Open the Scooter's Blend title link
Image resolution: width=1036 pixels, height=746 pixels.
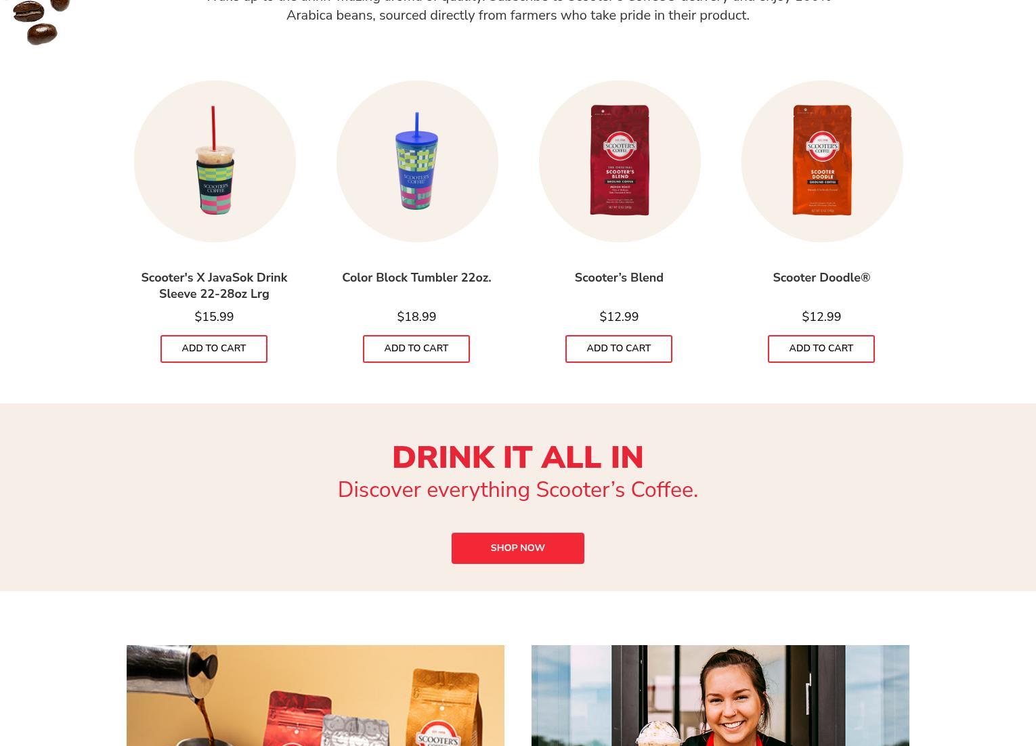point(619,278)
